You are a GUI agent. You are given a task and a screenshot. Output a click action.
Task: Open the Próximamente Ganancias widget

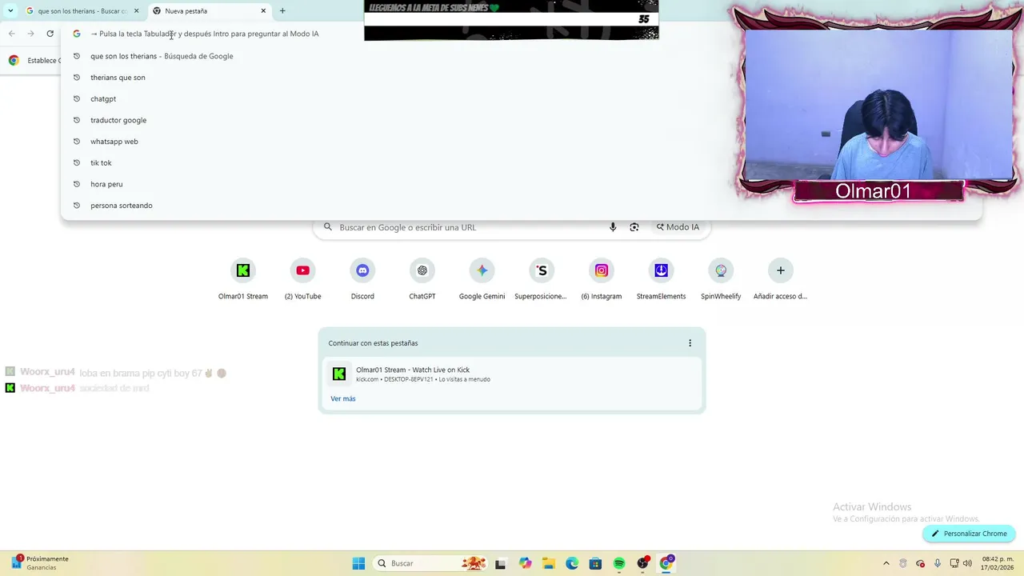pos(40,563)
